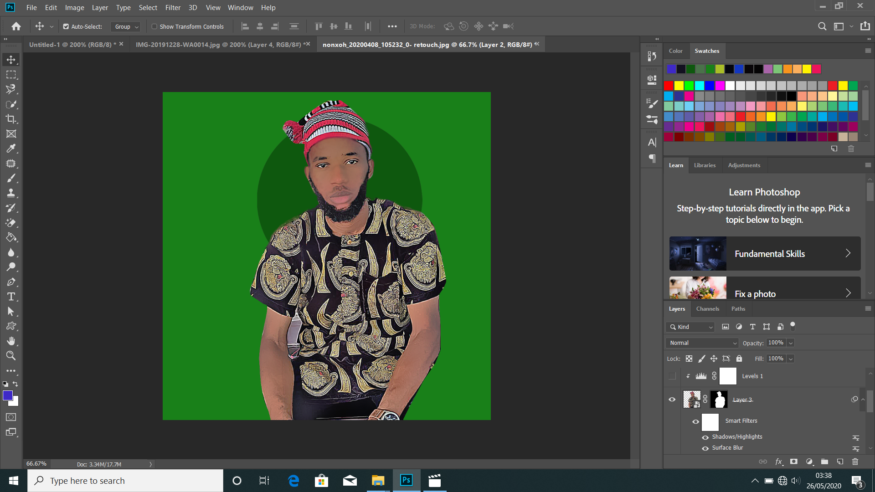Open the Layers panel menu
Image resolution: width=875 pixels, height=492 pixels.
pos(868,308)
